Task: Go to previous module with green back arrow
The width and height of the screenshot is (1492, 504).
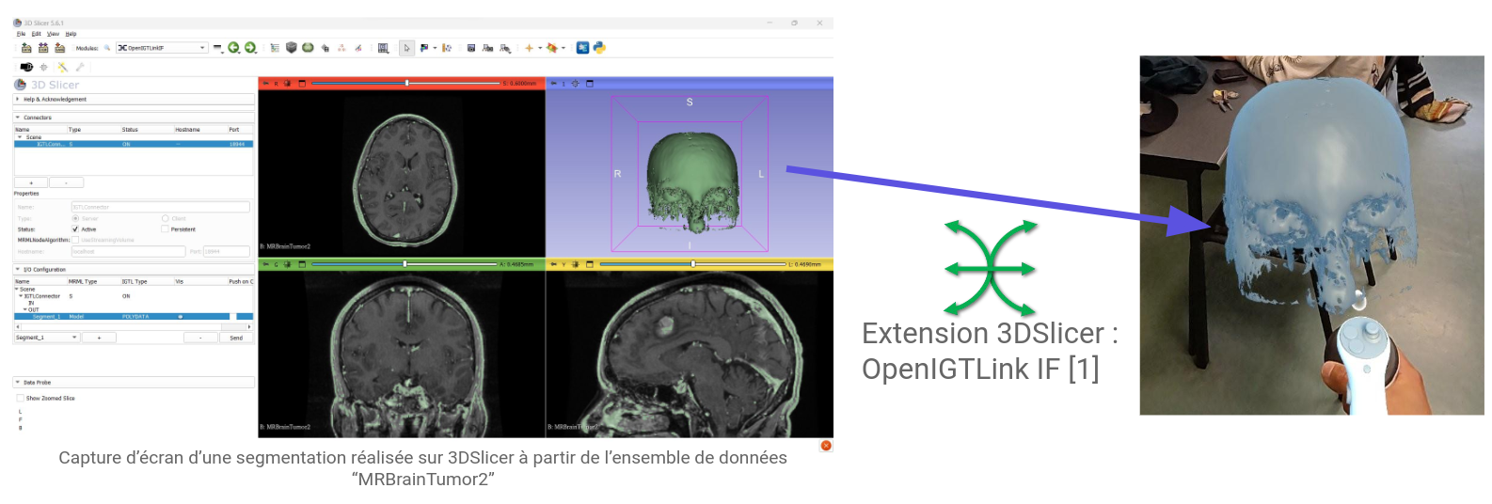Action: pos(233,48)
